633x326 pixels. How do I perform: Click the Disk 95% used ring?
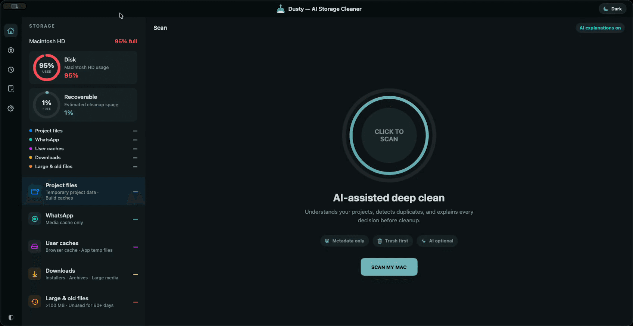click(x=47, y=68)
